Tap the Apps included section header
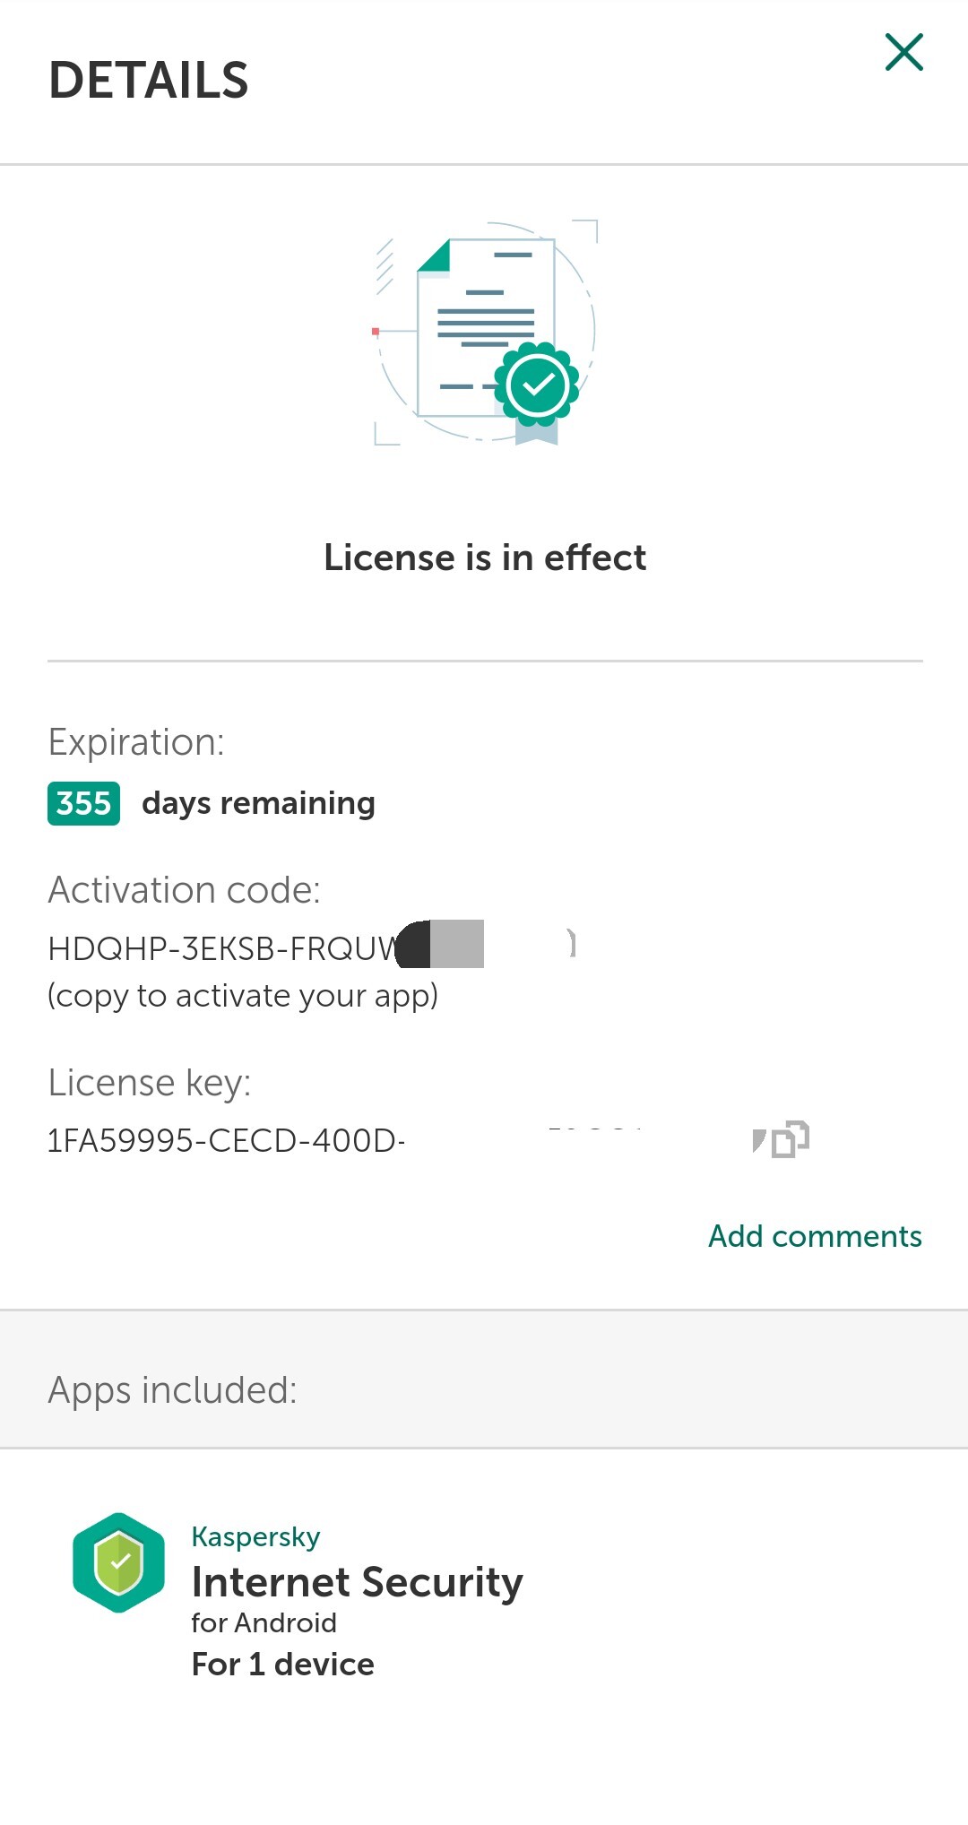This screenshot has width=968, height=1825. (172, 1390)
